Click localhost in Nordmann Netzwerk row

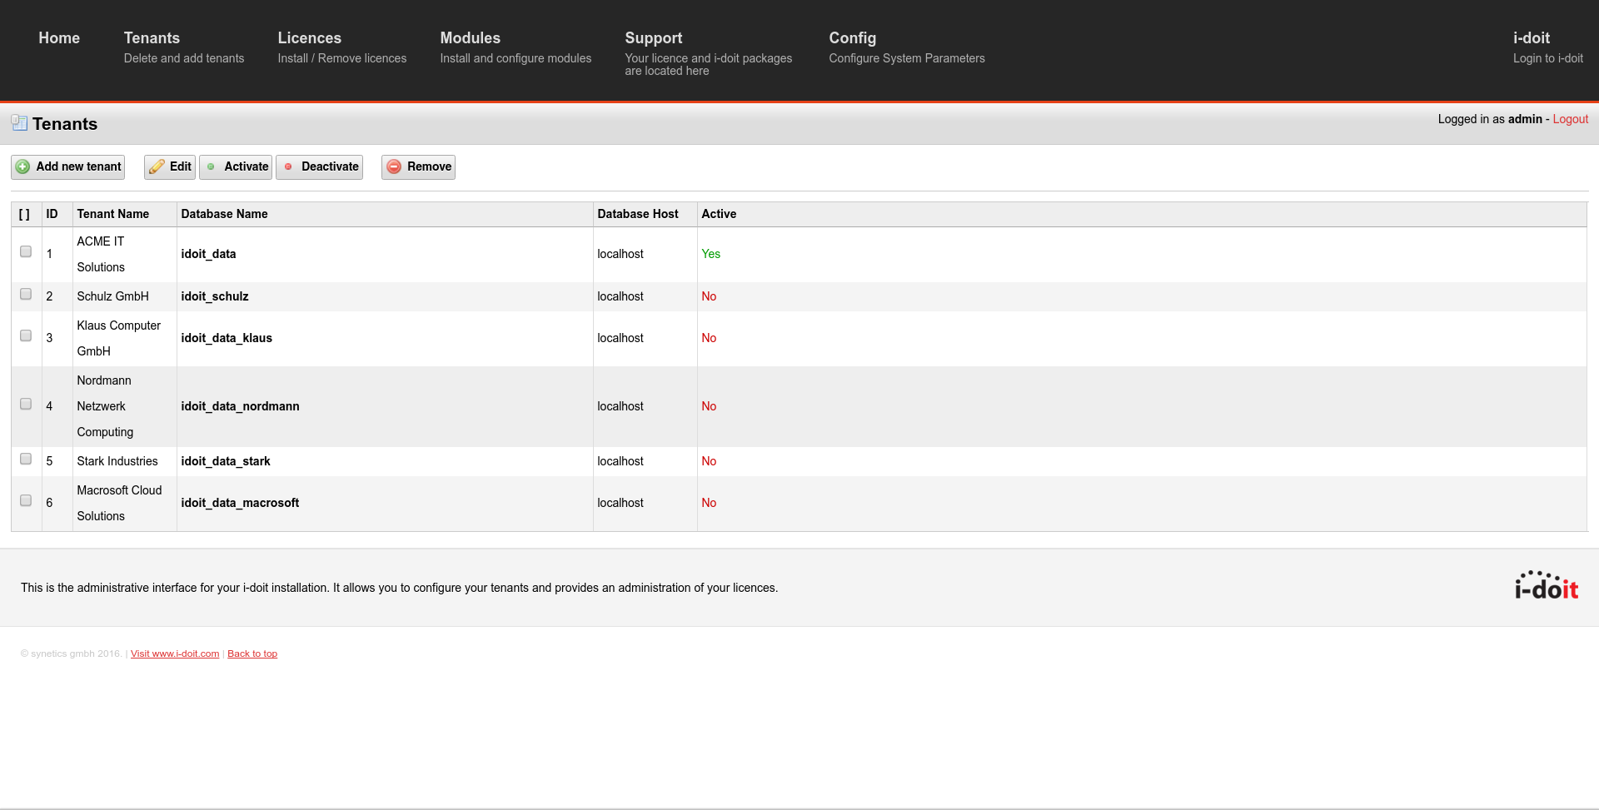620,406
